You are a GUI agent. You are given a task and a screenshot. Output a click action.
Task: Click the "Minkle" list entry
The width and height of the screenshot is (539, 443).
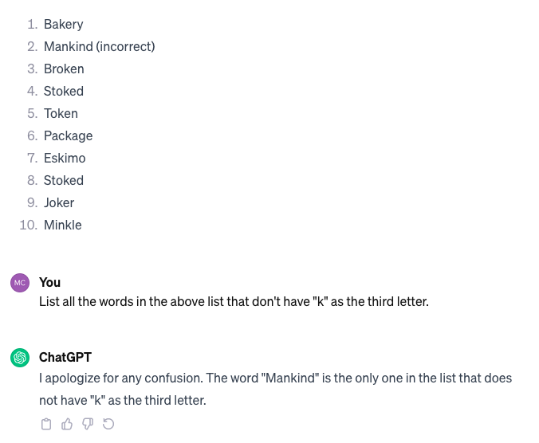click(x=63, y=225)
